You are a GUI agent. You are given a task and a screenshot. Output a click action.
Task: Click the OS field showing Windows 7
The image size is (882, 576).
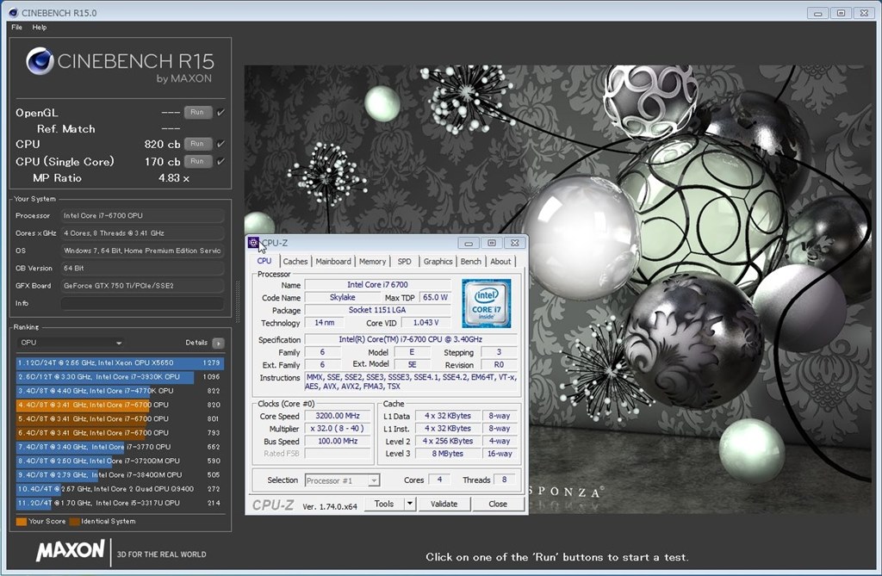point(142,251)
